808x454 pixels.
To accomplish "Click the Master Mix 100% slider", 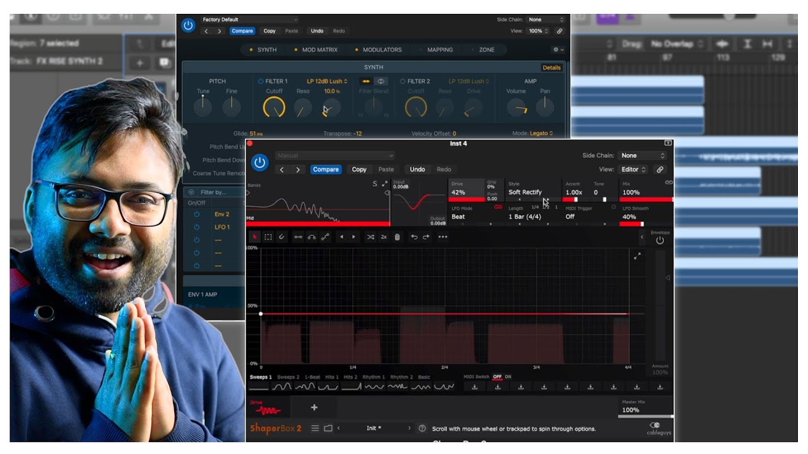I will pyautogui.click(x=645, y=410).
